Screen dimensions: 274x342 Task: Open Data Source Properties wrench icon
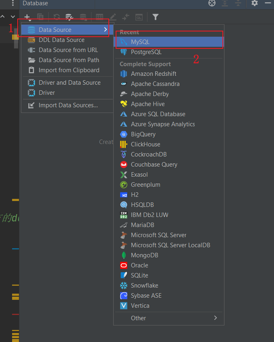pos(69,17)
